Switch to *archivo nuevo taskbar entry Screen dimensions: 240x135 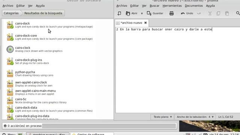pos(48,134)
